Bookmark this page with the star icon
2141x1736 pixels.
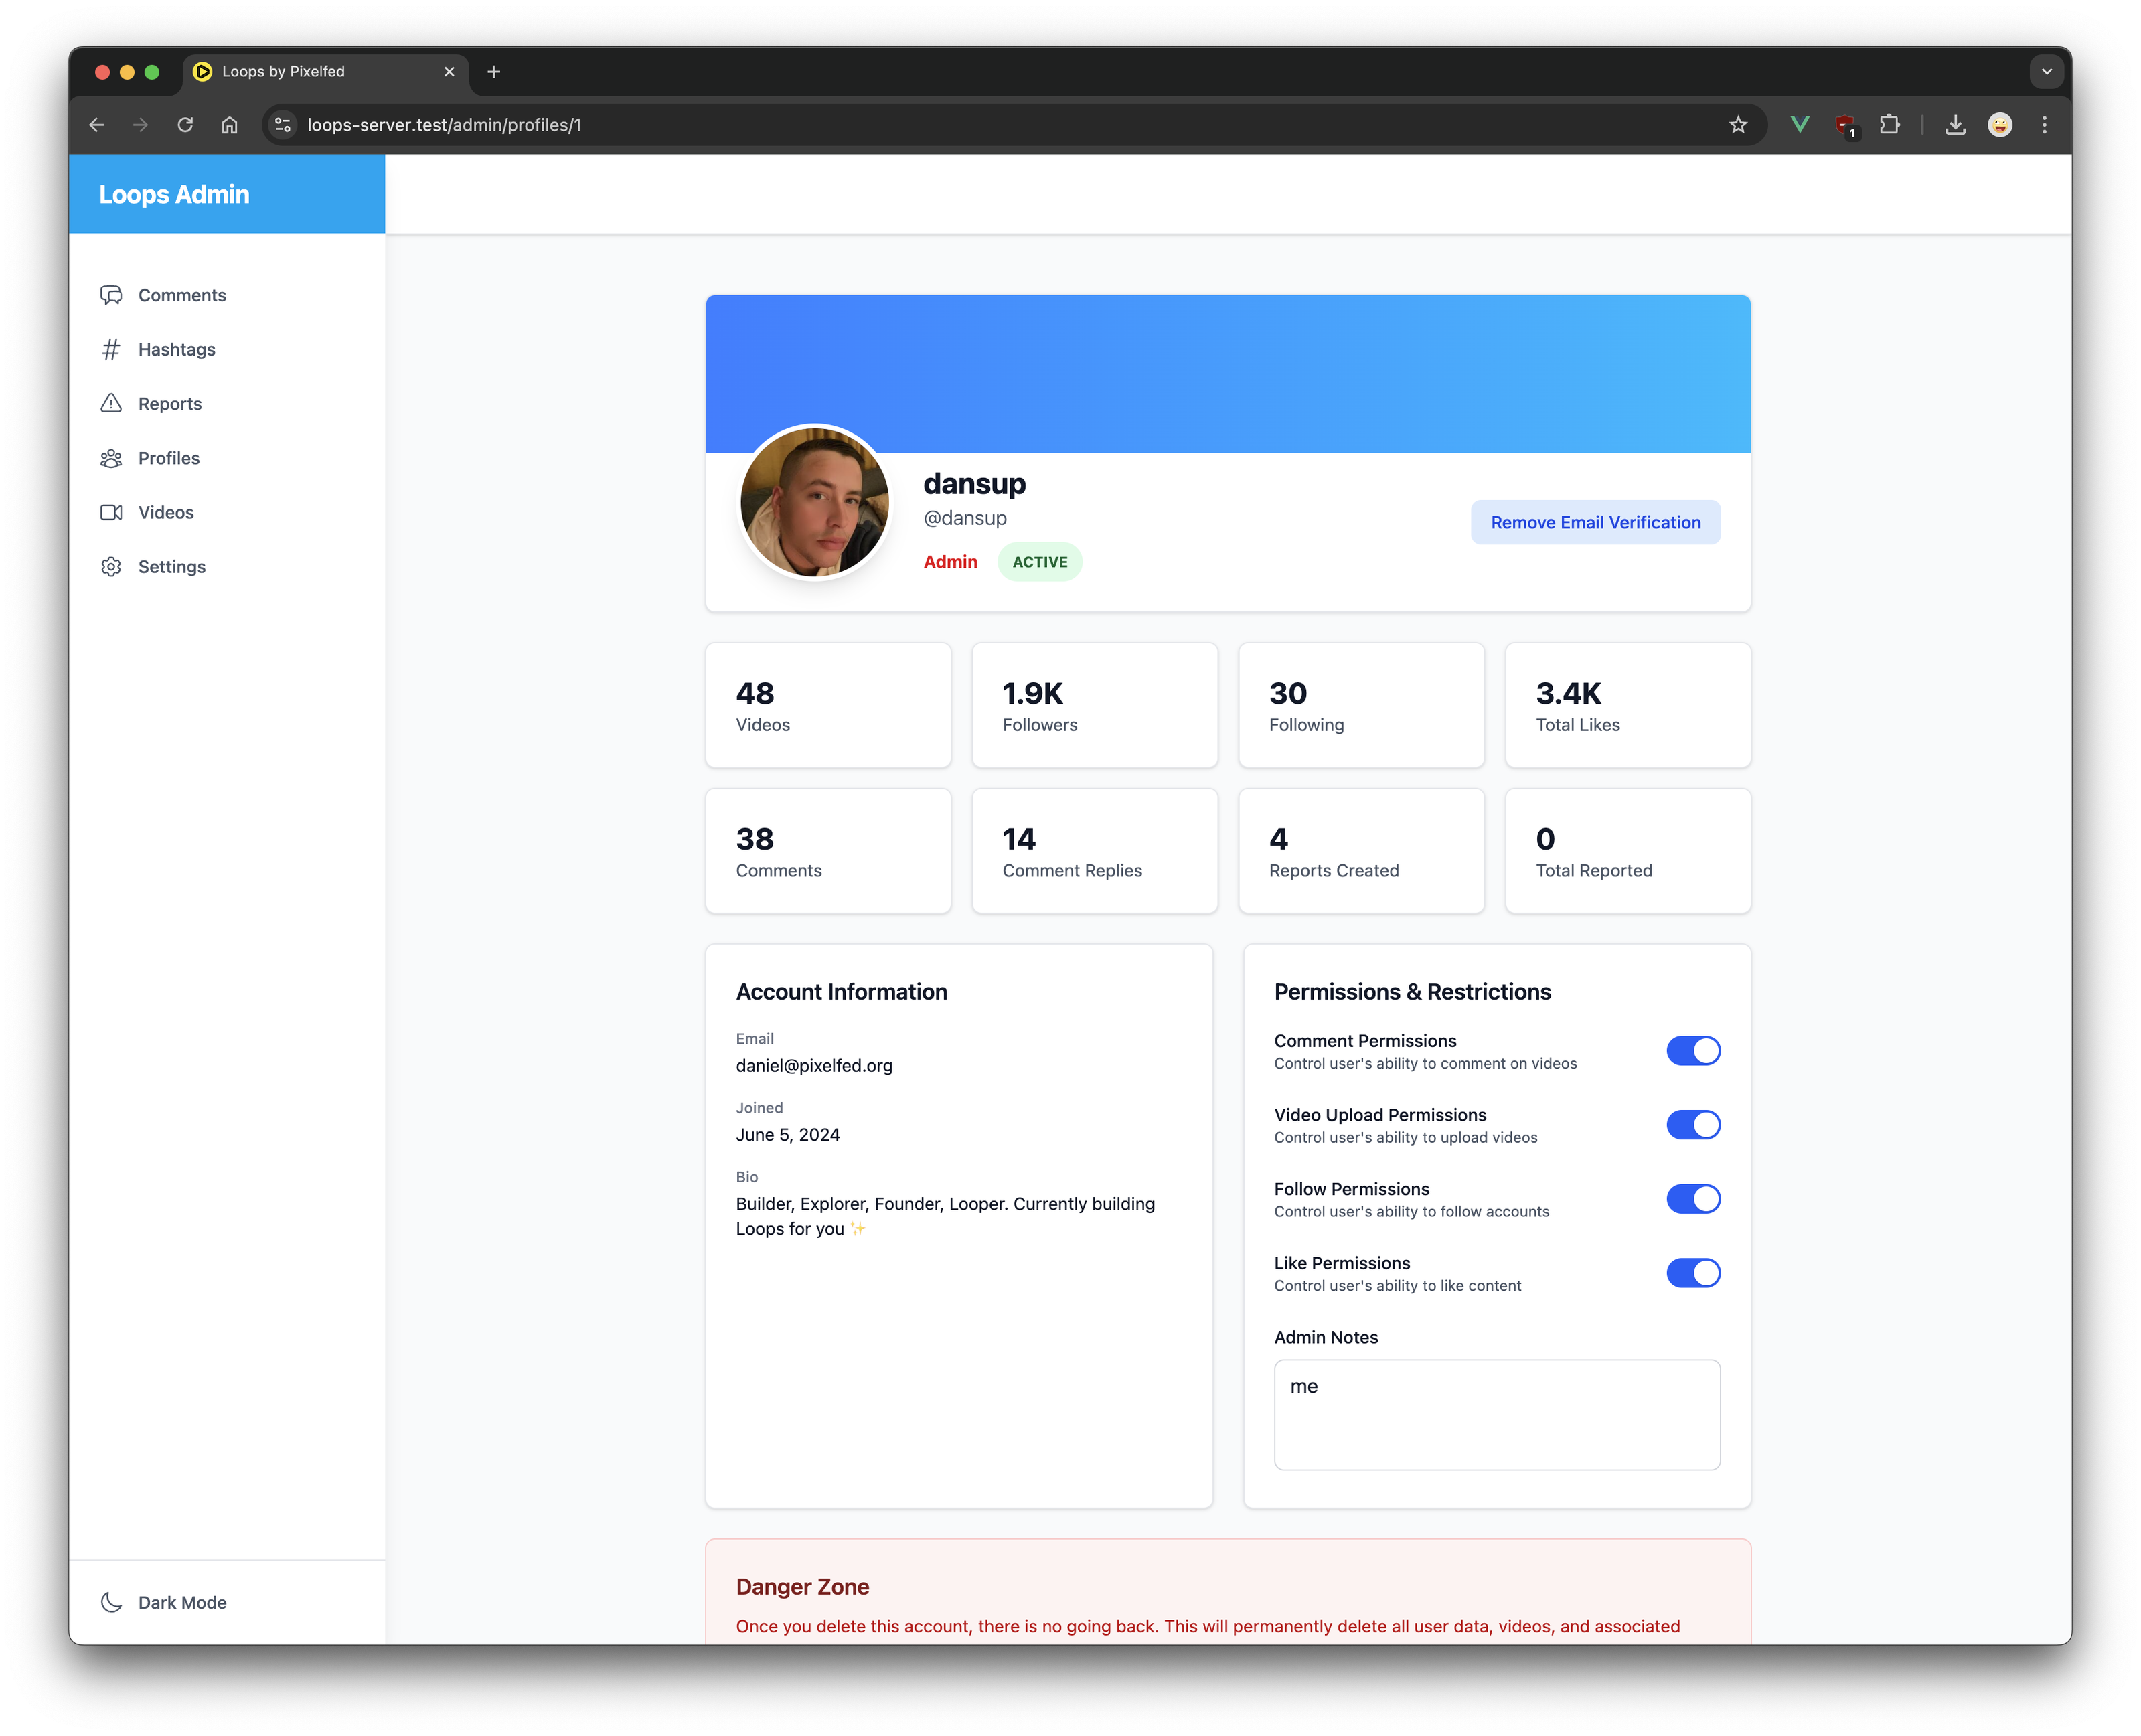[1738, 125]
